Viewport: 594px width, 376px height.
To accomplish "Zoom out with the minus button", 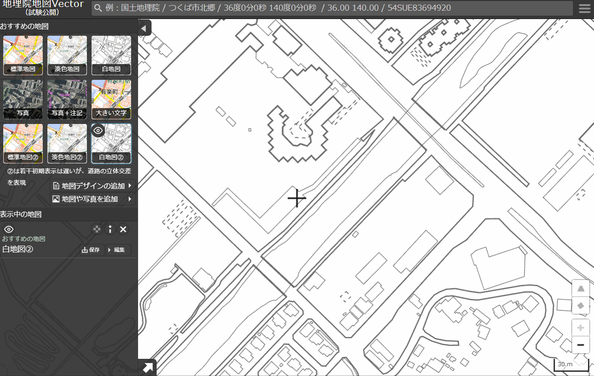I will (580, 345).
